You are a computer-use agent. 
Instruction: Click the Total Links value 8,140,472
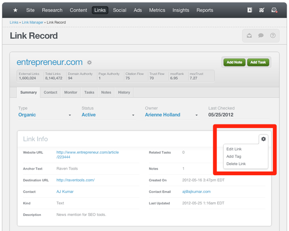[54, 78]
